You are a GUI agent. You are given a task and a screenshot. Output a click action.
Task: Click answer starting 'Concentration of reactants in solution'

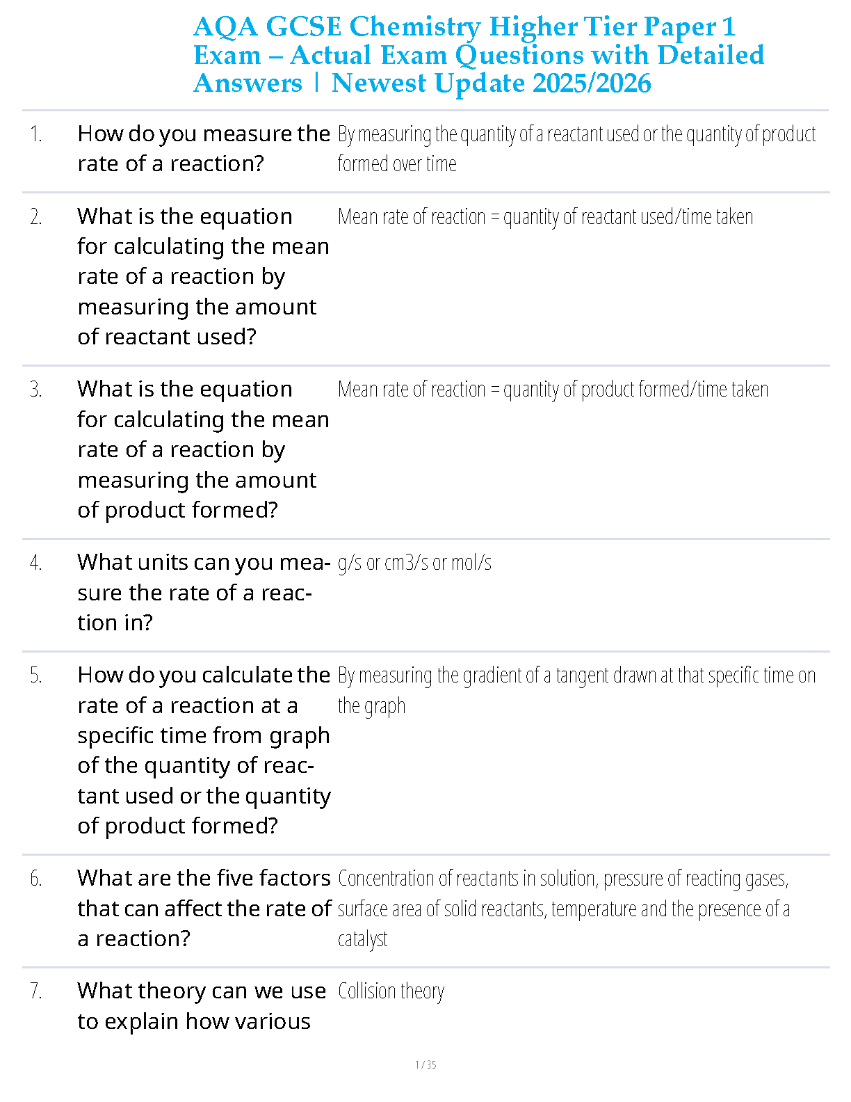(564, 909)
